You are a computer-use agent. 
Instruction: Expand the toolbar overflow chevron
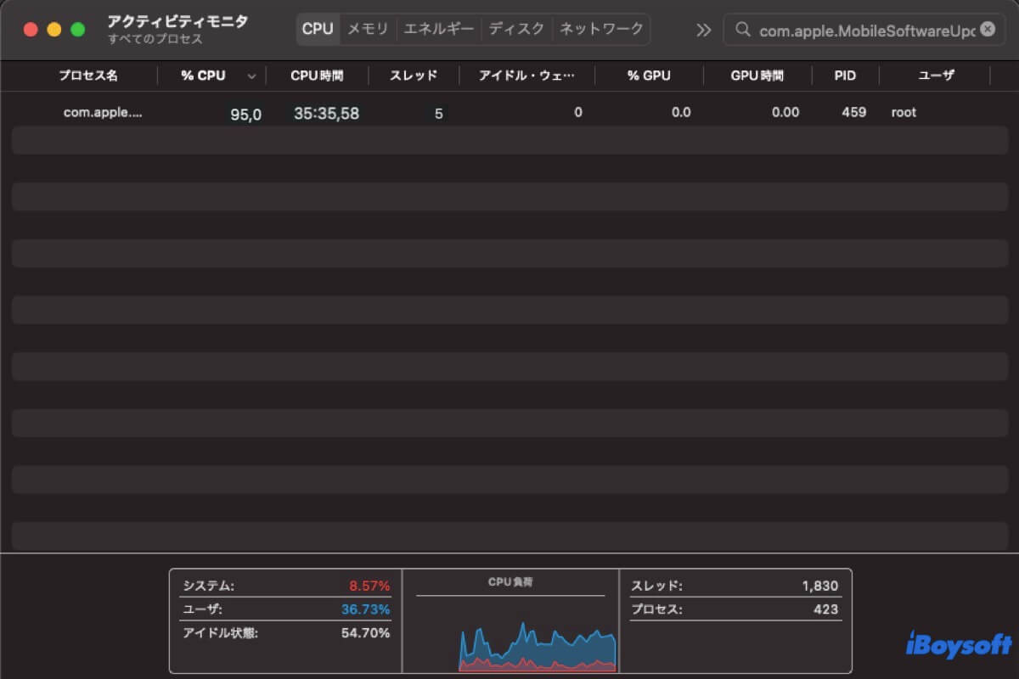[x=703, y=30]
